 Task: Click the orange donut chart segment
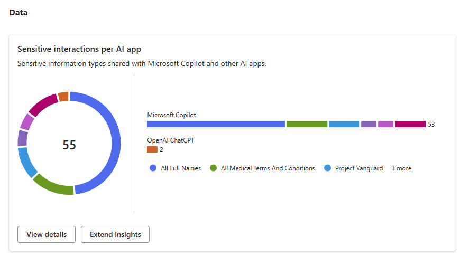[x=63, y=97]
